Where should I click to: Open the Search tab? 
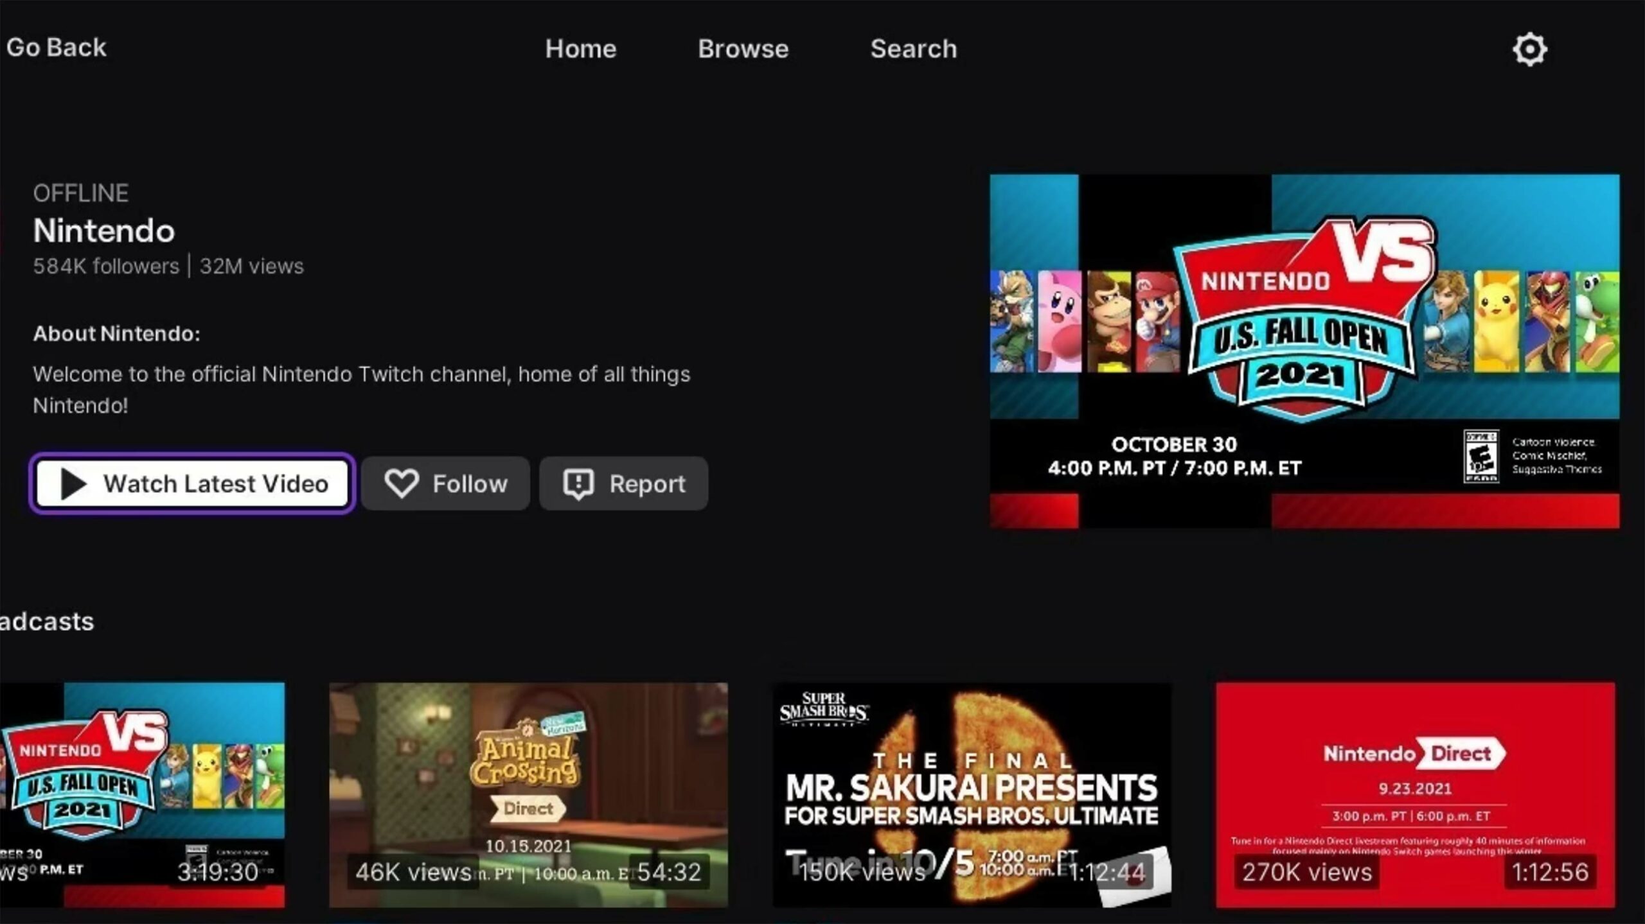click(x=914, y=49)
